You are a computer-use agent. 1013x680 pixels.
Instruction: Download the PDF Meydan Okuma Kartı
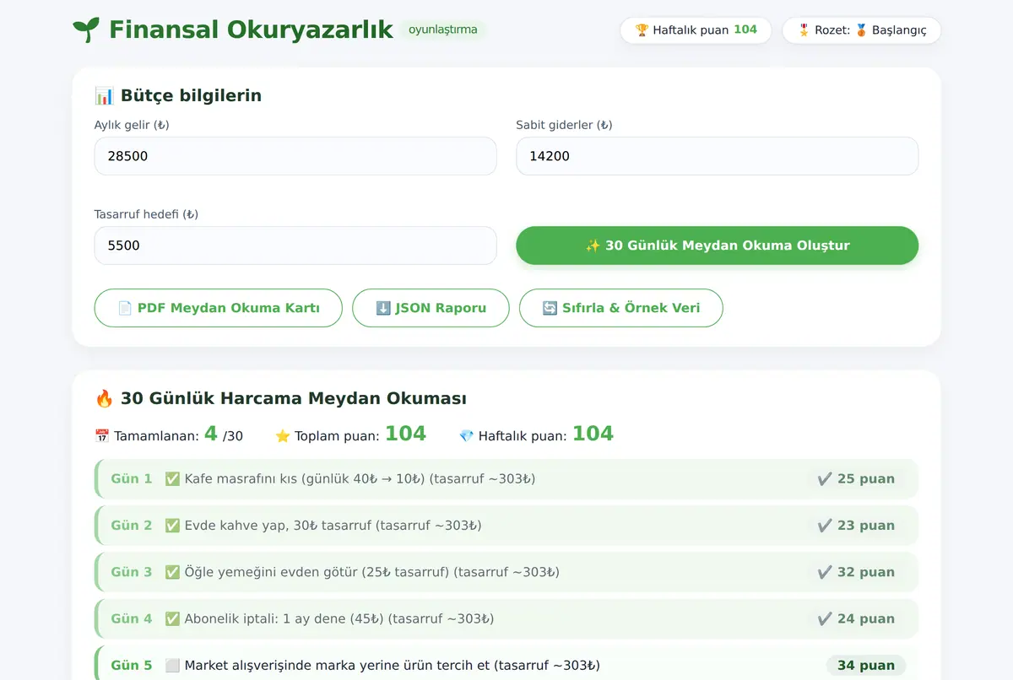[219, 308]
